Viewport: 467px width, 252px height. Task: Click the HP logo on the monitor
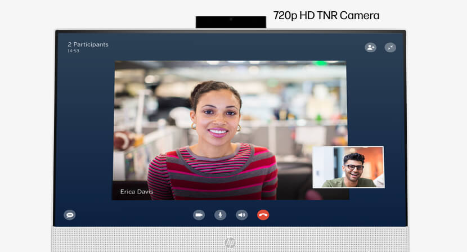click(230, 242)
